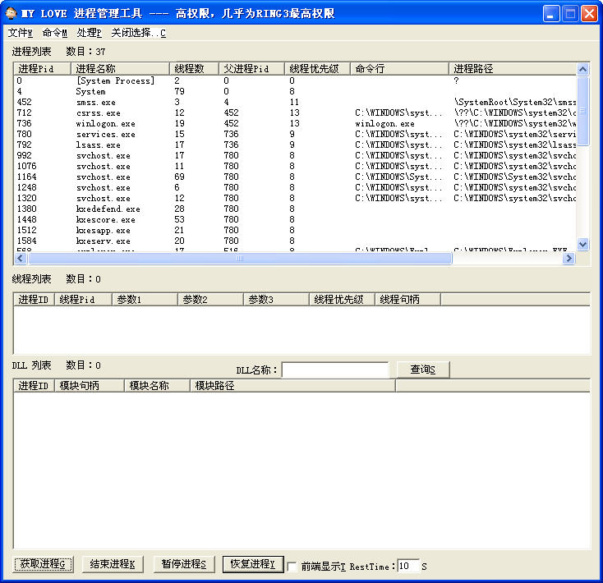Sort by the 进程Pid column header
This screenshot has width=603, height=583.
[x=42, y=69]
